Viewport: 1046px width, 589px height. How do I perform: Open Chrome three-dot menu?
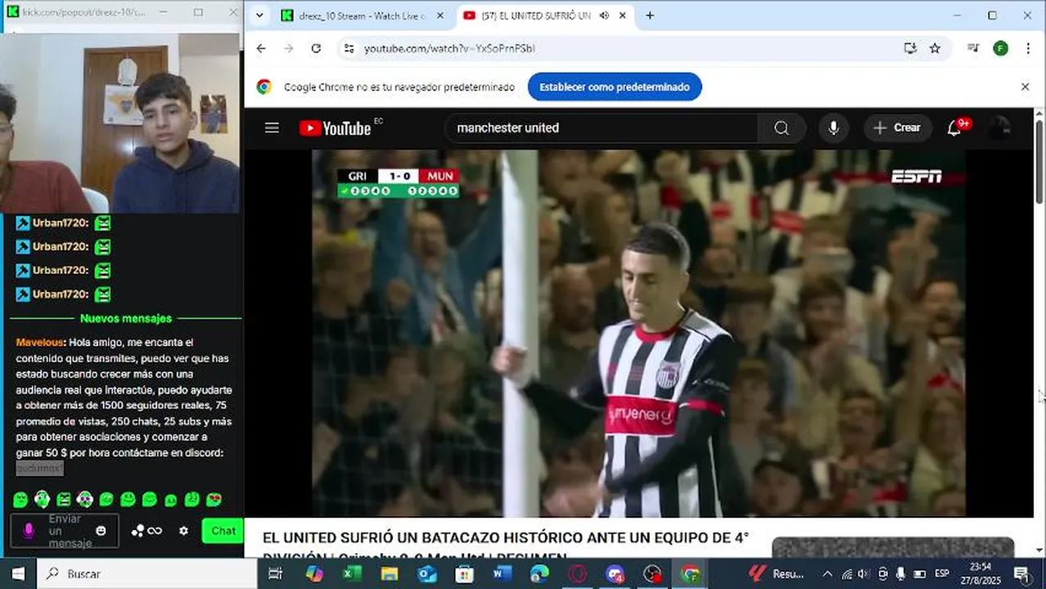pos(1028,48)
